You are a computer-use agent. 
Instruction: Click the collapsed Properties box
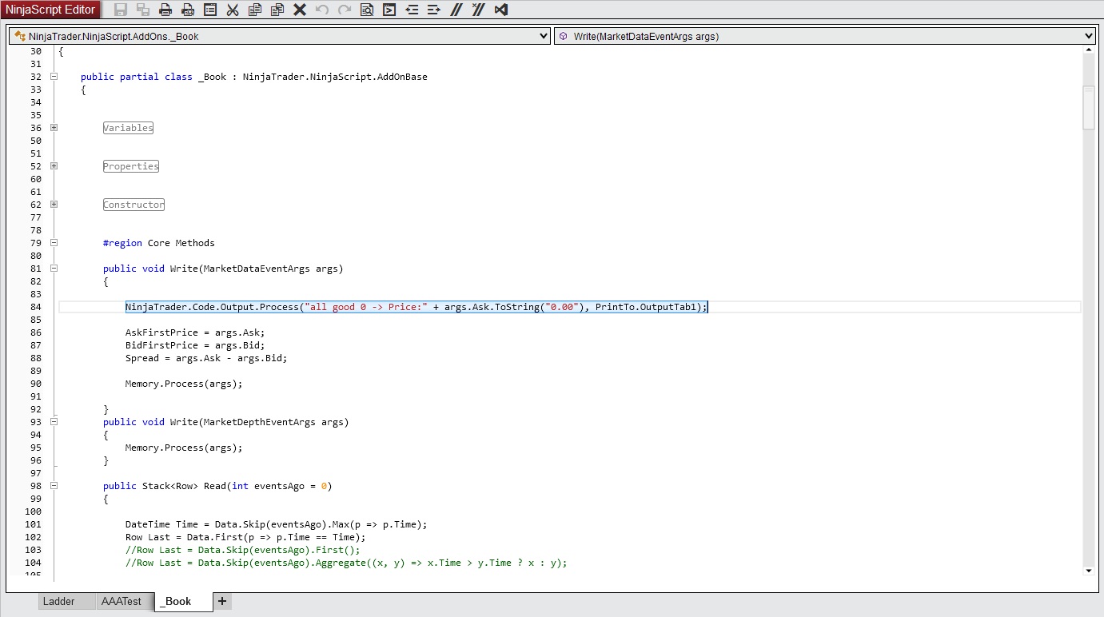131,166
